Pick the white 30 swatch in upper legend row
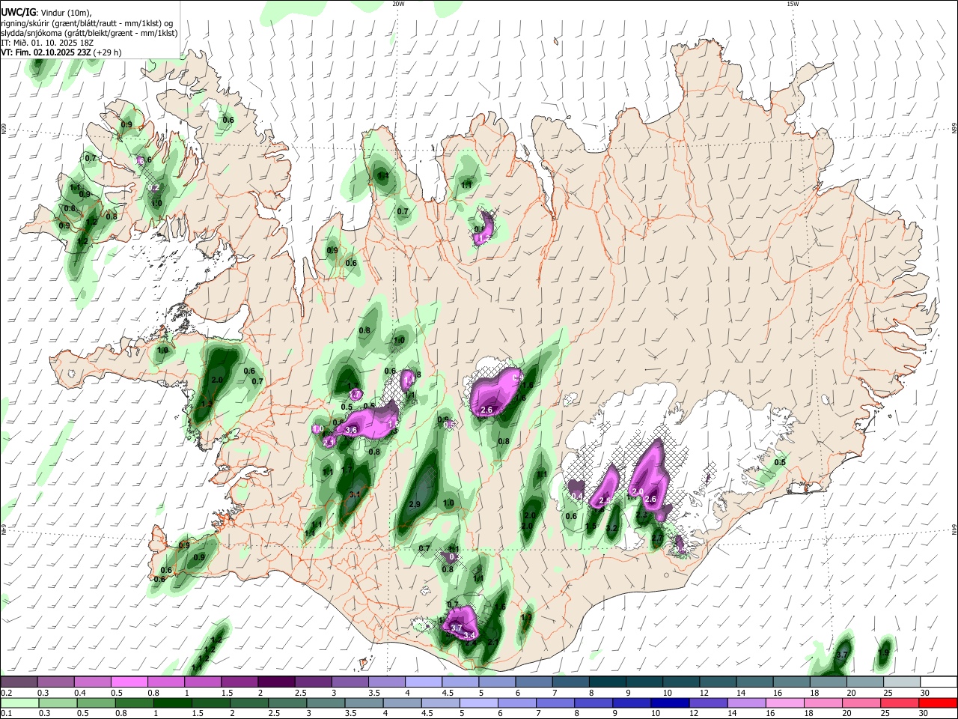This screenshot has height=719, width=958. [x=938, y=682]
